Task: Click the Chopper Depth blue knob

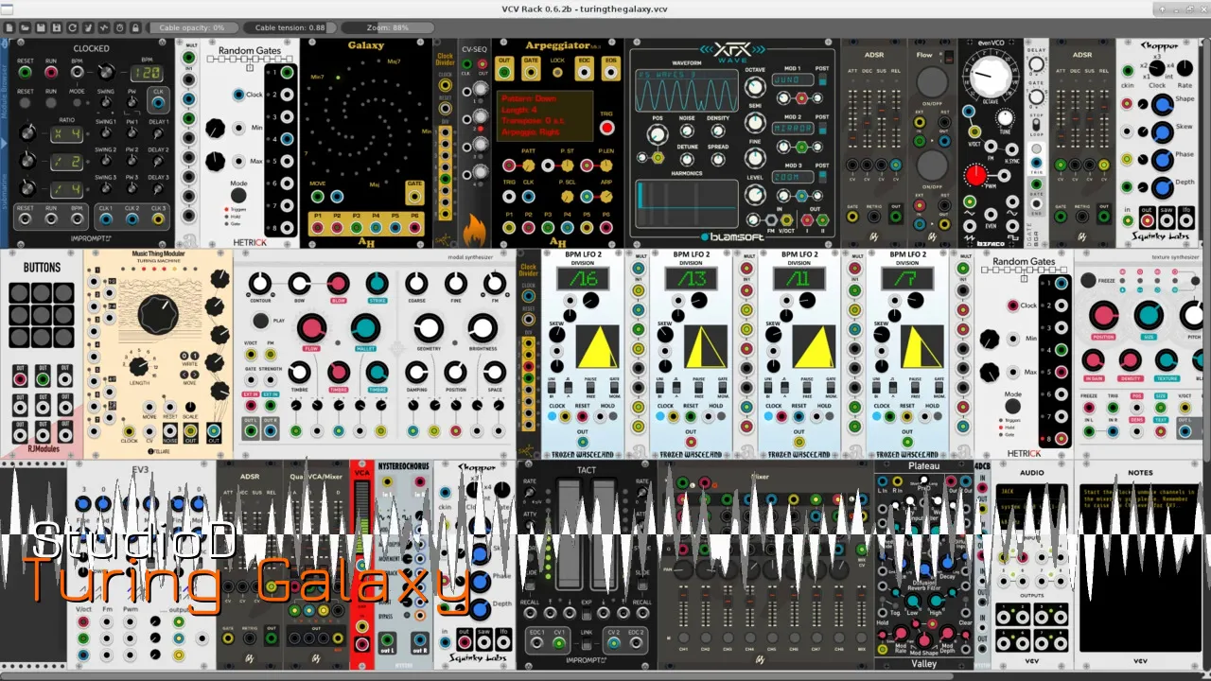Action: click(x=1162, y=187)
